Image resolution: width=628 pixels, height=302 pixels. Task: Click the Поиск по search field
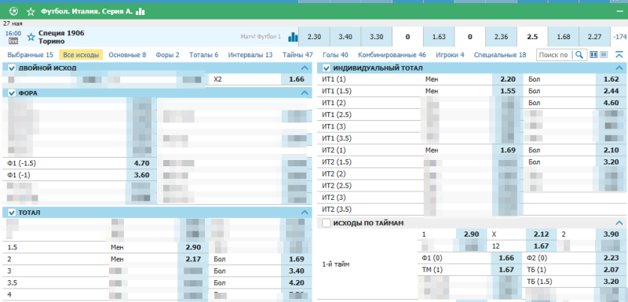pyautogui.click(x=555, y=55)
